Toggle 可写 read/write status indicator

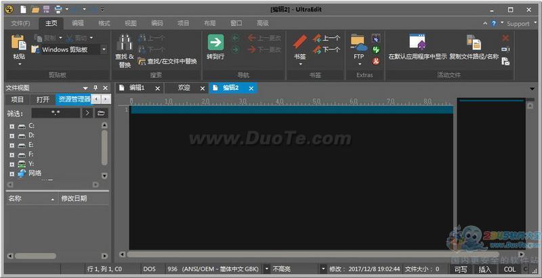pos(461,269)
